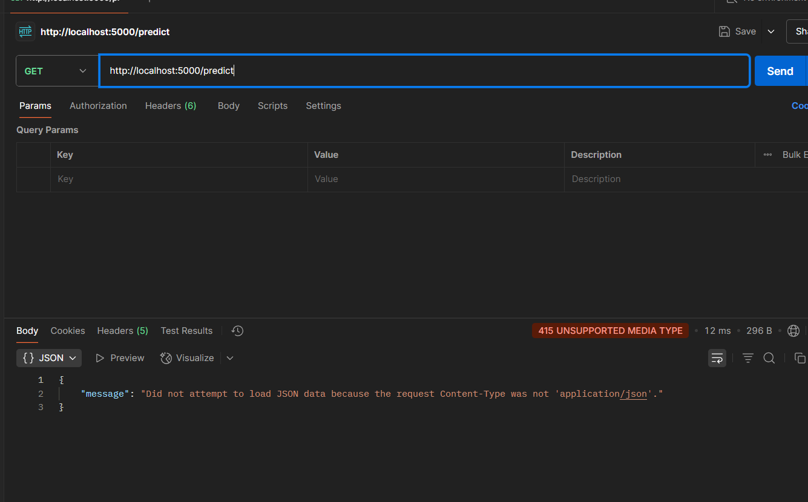Open the JSON format dropdown

[49, 358]
